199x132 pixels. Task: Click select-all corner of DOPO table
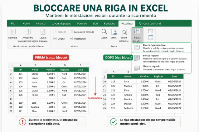[104, 72]
